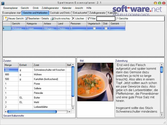Select ingredient Butter
Screen dimensions: 167x125
(x=49, y=97)
